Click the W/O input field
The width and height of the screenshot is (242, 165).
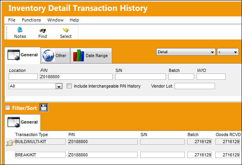tap(211, 77)
